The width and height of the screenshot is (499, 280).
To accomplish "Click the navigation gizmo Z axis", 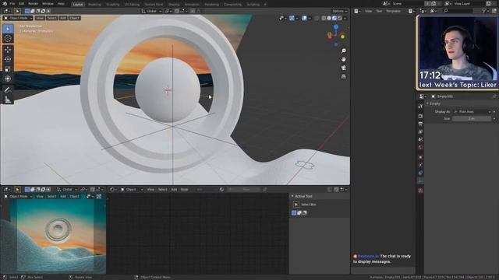I will click(336, 27).
